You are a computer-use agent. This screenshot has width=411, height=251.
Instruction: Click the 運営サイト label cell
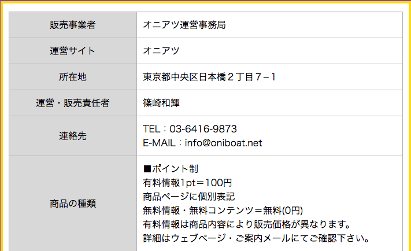[x=73, y=51]
